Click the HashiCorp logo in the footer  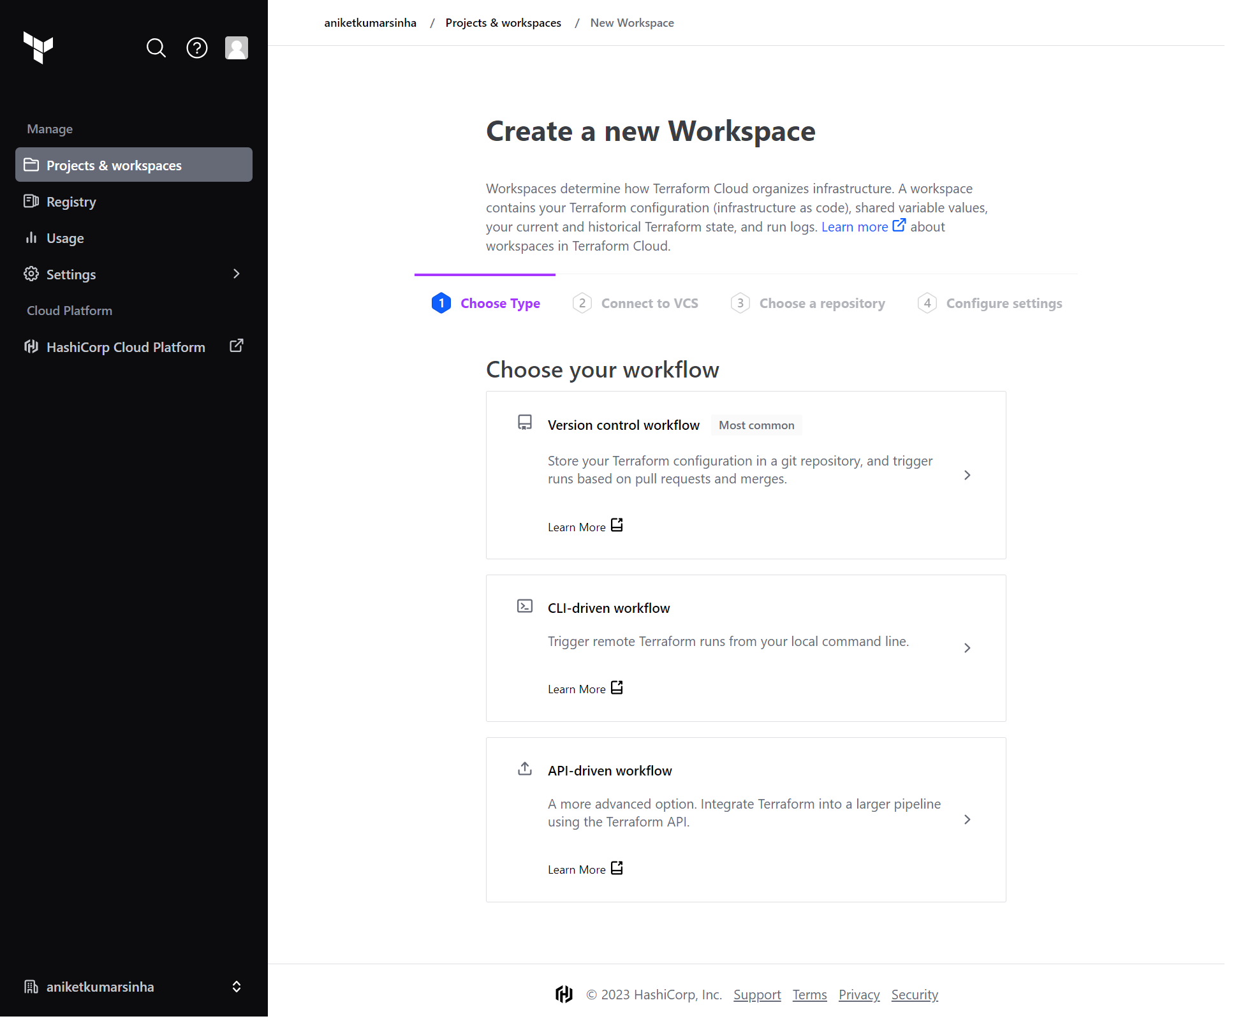[564, 994]
